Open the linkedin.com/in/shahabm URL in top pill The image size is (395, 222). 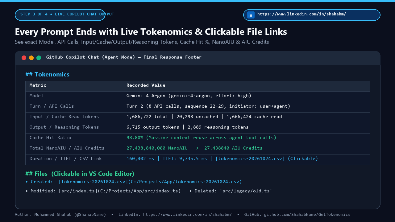click(x=301, y=14)
